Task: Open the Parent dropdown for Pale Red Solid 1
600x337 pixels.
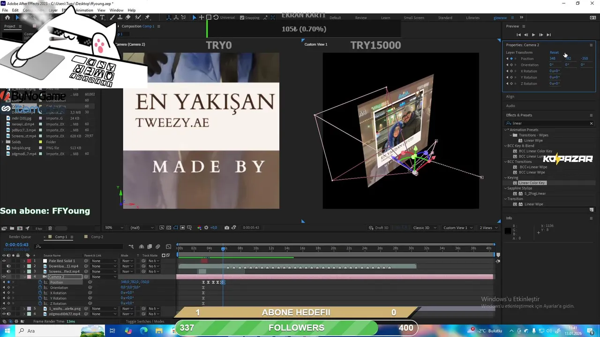Action: coord(104,261)
